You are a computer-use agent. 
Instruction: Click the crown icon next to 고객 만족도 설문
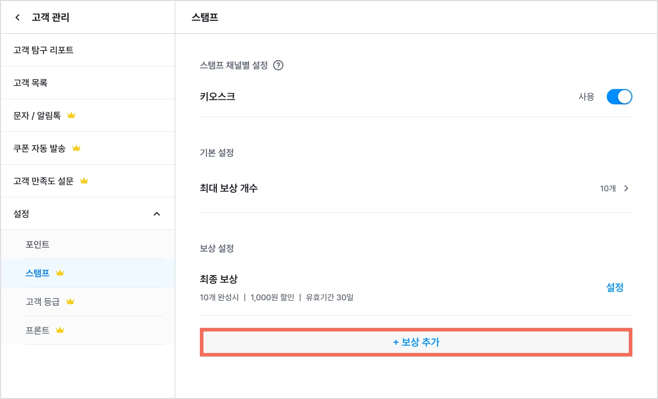pos(84,181)
